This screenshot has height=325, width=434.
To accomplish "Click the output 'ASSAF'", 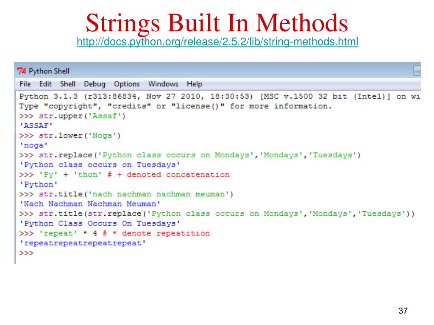I will pyautogui.click(x=36, y=126).
